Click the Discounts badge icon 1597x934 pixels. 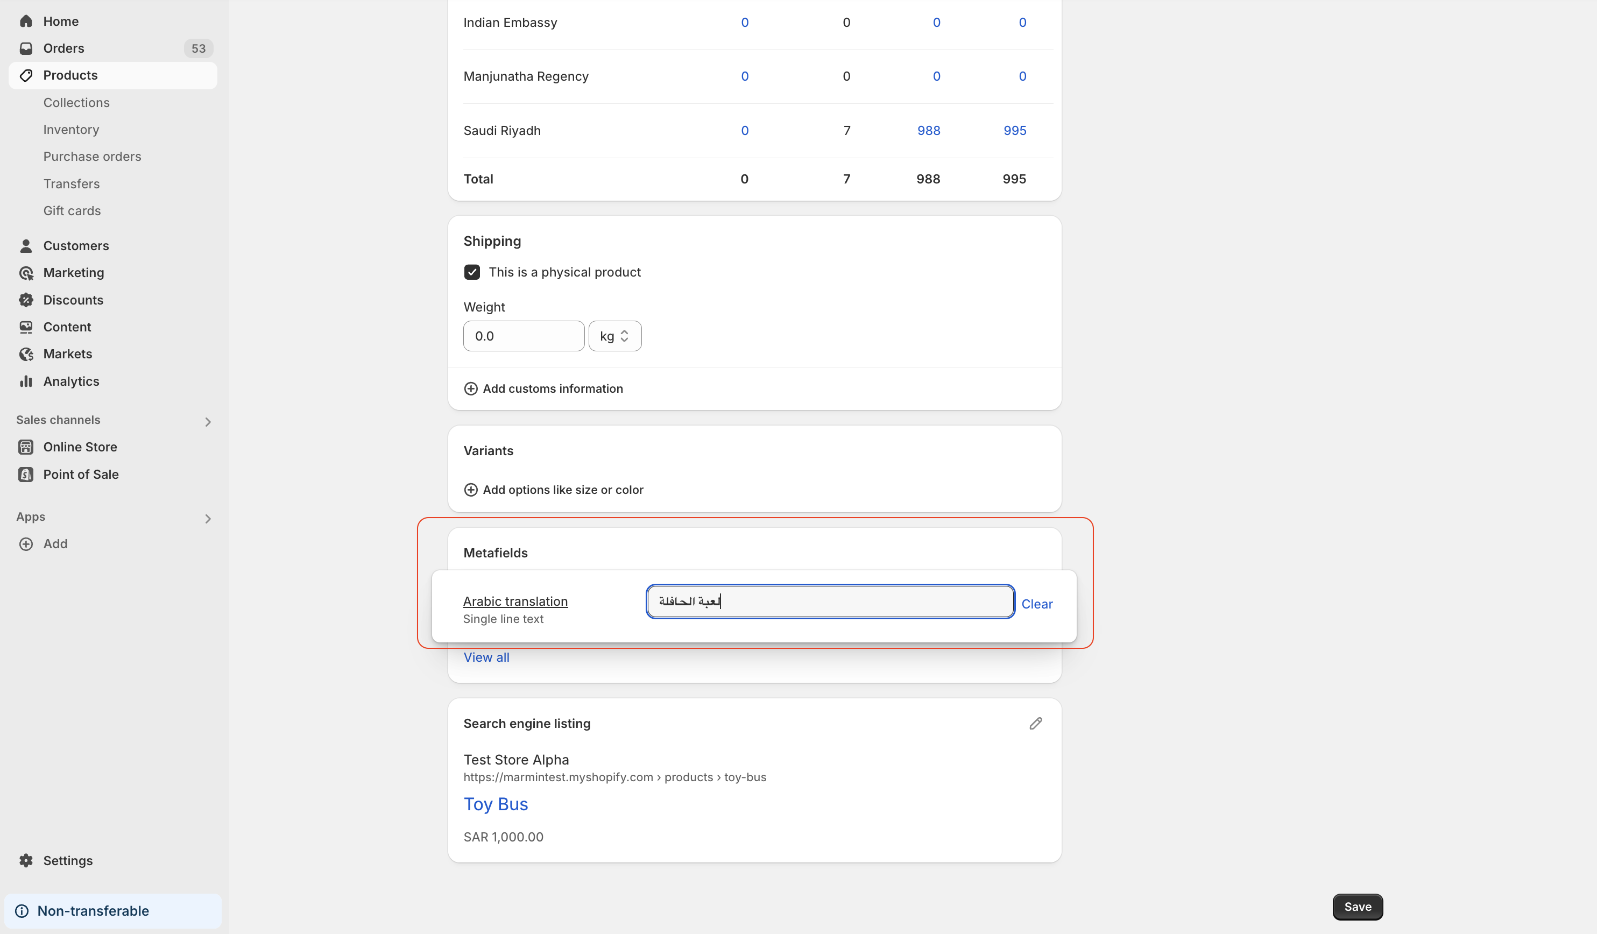click(26, 300)
